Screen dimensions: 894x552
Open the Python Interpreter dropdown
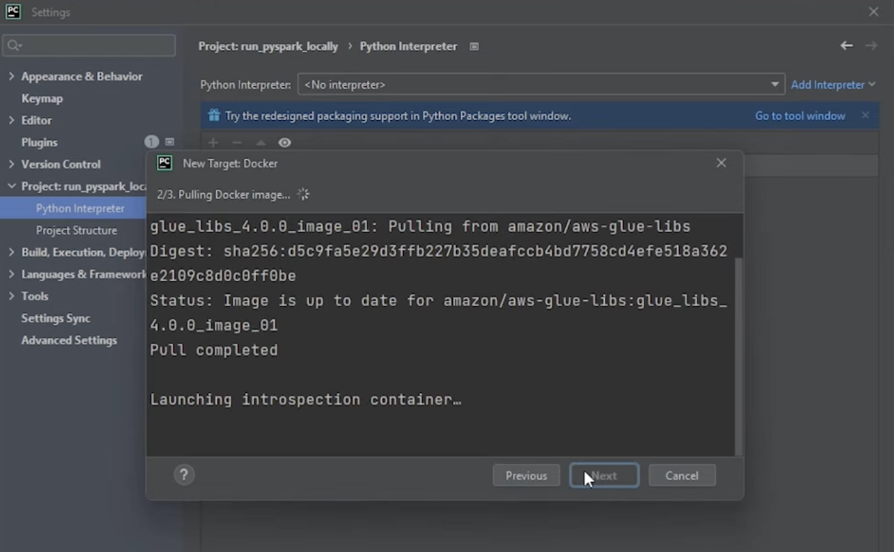[541, 84]
